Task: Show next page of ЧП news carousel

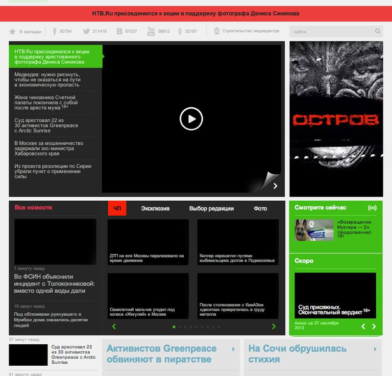Action: tap(274, 326)
